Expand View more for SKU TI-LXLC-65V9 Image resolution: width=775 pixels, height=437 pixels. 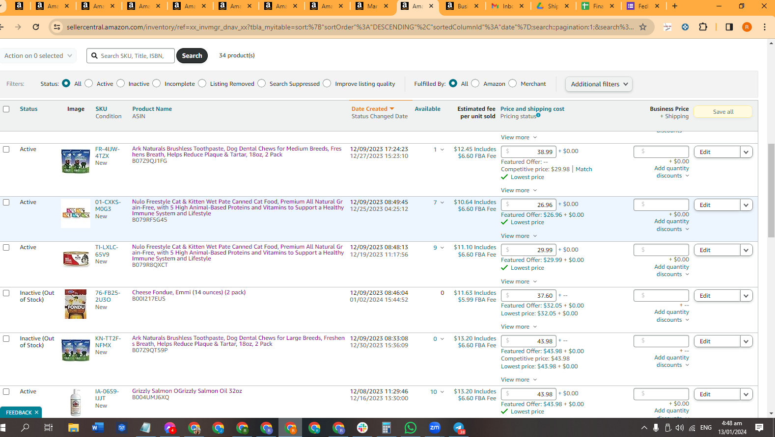coord(519,282)
